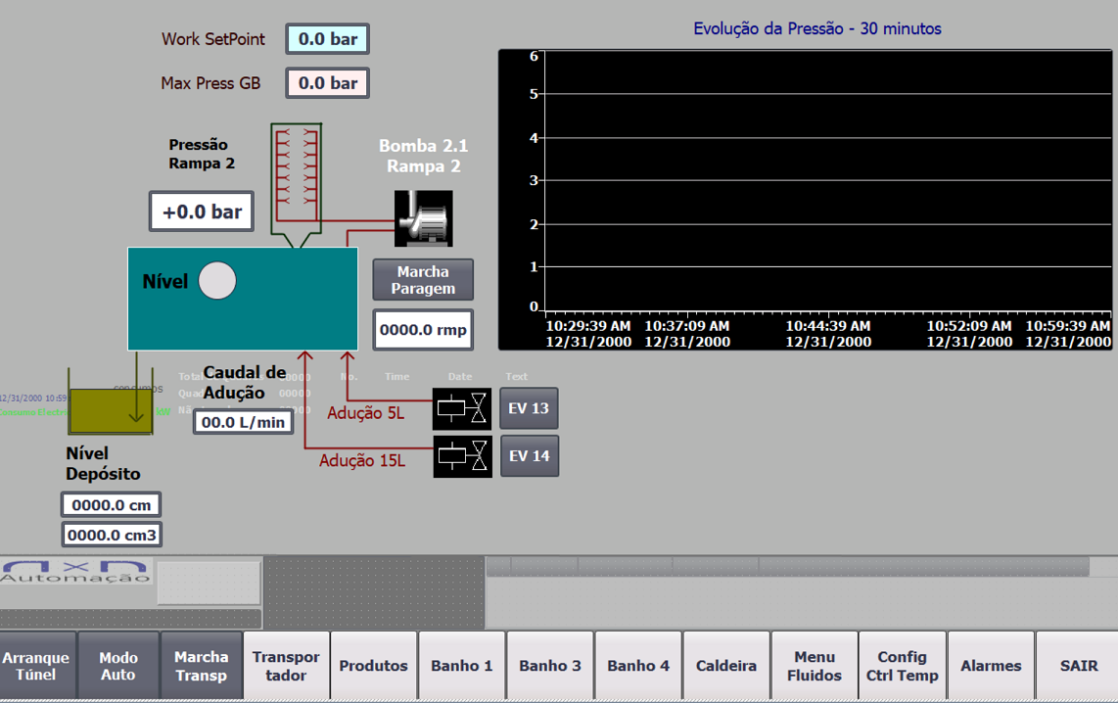The height and width of the screenshot is (703, 1118).
Task: Open the Caldeira screen
Action: click(726, 666)
